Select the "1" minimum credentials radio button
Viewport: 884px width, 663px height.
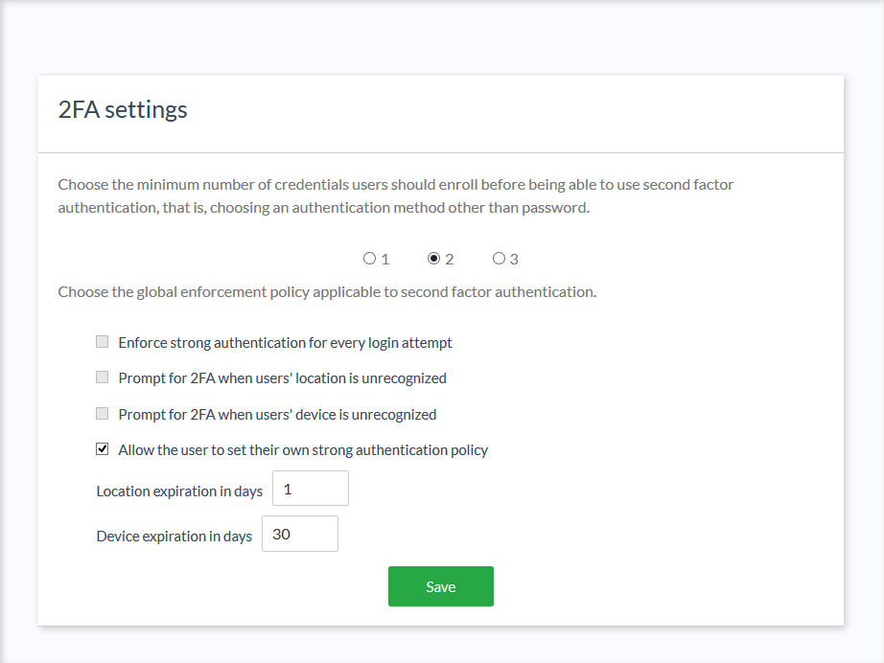pyautogui.click(x=370, y=258)
